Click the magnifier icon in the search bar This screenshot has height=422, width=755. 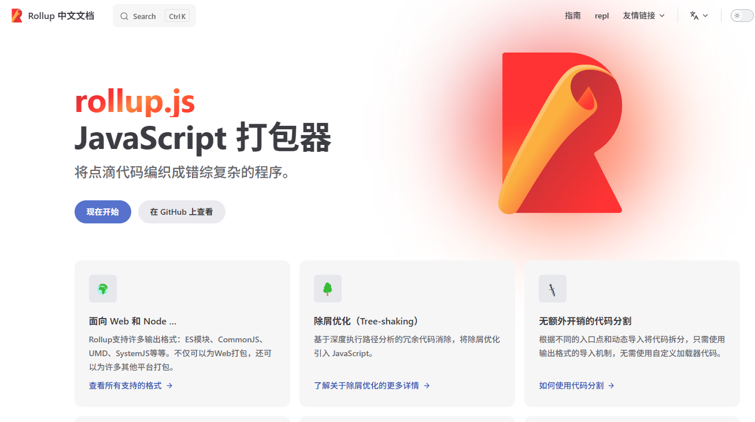[124, 16]
